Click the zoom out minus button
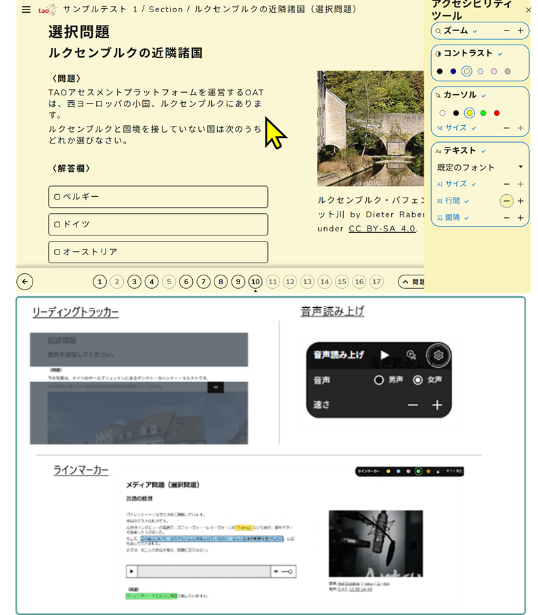The width and height of the screenshot is (538, 615). [x=506, y=31]
